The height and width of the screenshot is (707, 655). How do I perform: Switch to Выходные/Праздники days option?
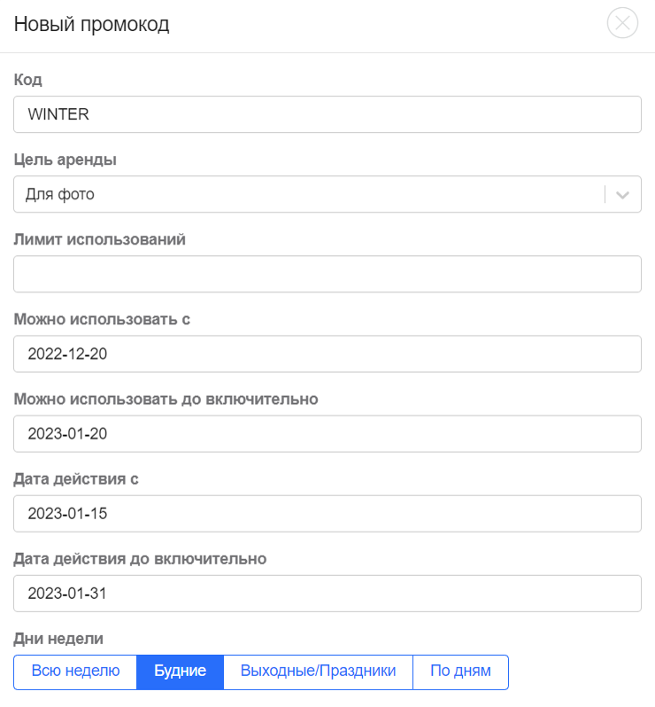point(318,672)
